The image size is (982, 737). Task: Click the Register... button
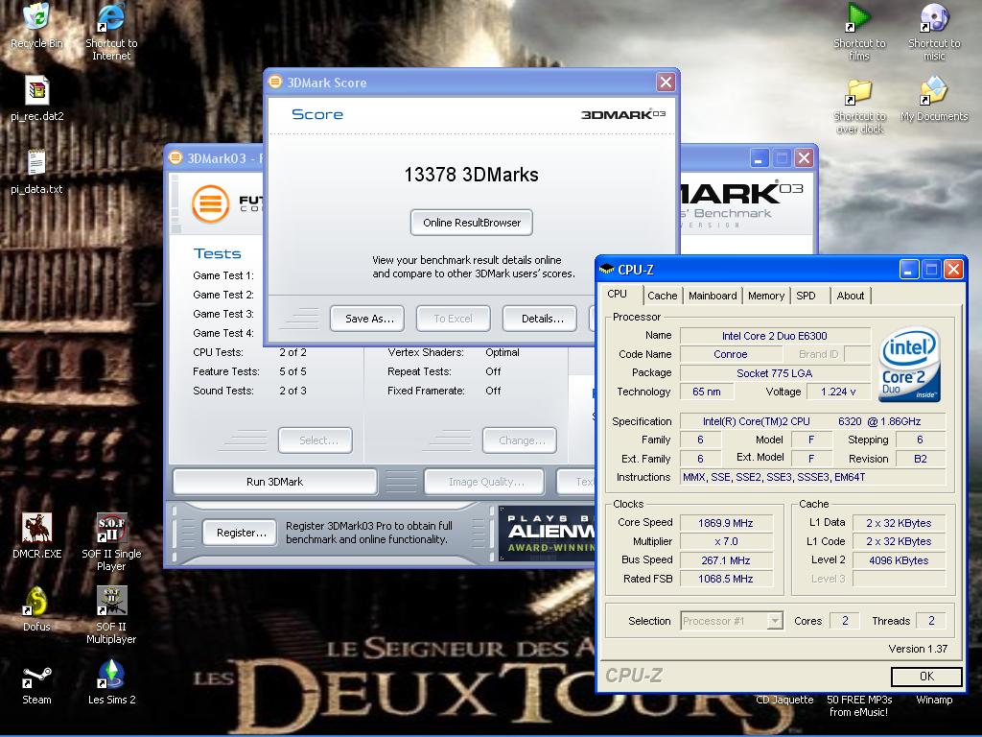(239, 533)
